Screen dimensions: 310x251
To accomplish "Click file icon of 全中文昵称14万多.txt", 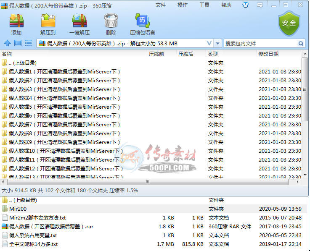I will coord(5,244).
